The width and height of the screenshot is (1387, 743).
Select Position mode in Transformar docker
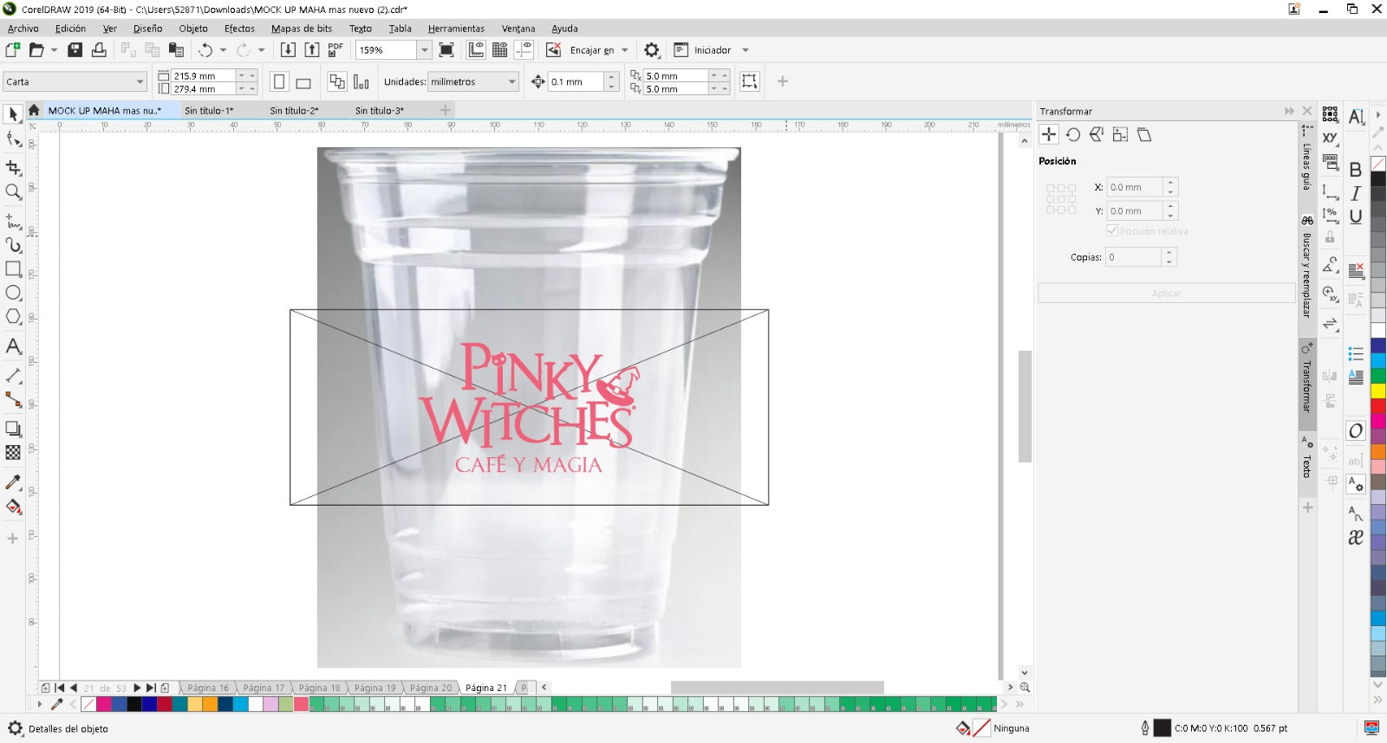[x=1049, y=134]
